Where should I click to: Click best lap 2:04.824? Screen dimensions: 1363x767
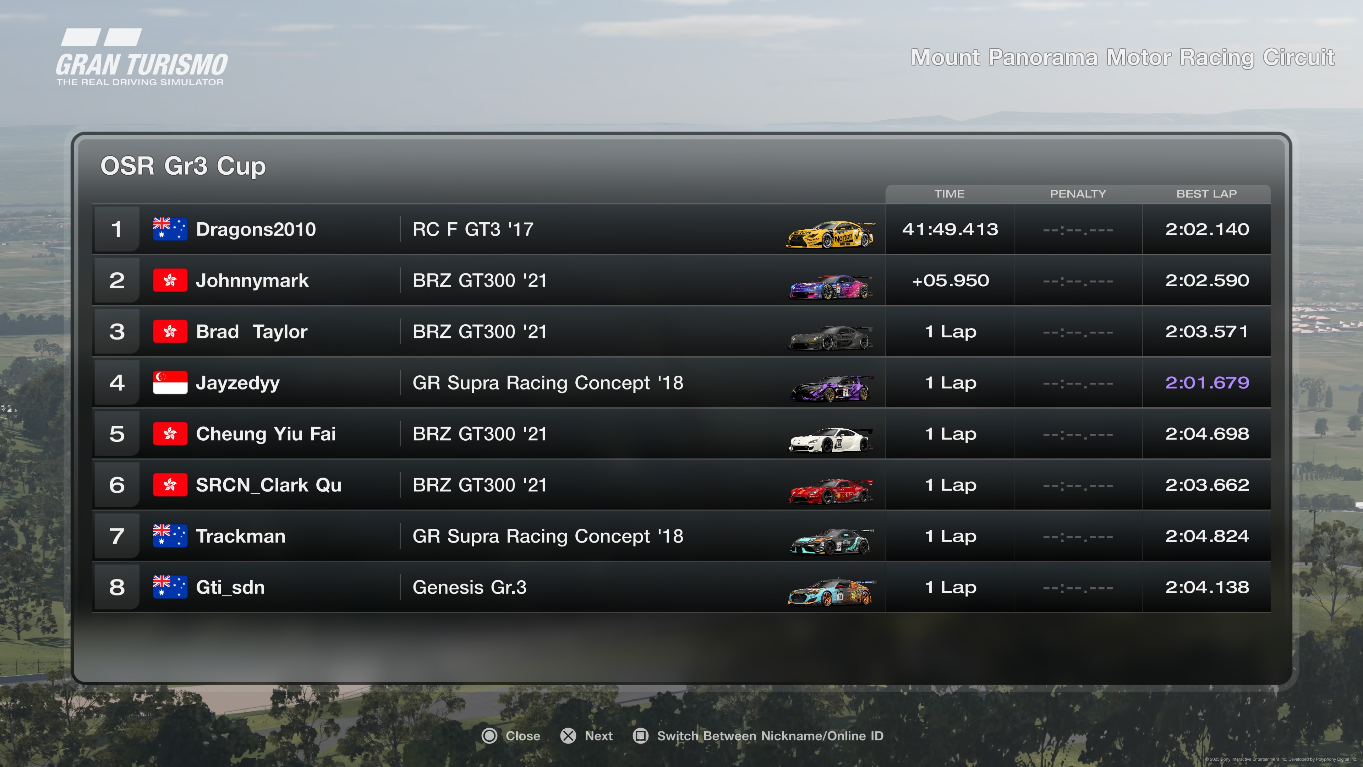tap(1207, 536)
